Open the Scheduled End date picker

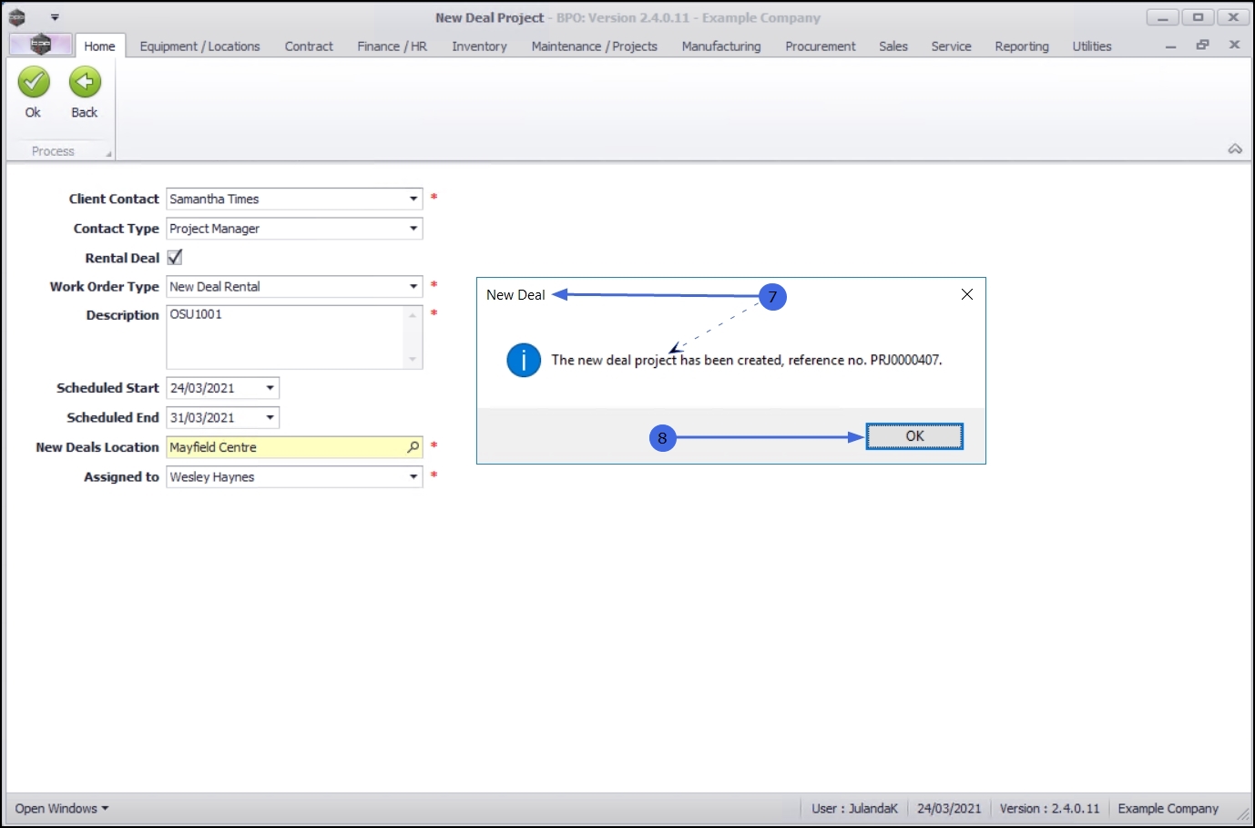[270, 418]
